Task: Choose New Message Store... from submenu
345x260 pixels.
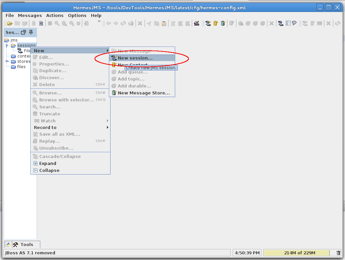Action: pos(142,93)
